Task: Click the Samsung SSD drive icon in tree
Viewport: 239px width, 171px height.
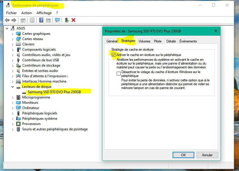Action: tap(24, 92)
